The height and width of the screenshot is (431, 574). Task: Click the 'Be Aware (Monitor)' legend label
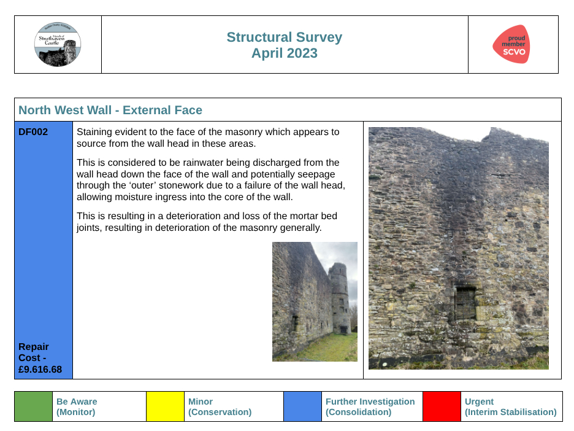(77, 406)
